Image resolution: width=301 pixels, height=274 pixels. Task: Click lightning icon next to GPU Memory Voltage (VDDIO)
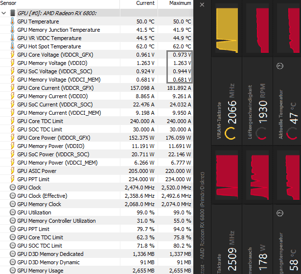[12, 63]
